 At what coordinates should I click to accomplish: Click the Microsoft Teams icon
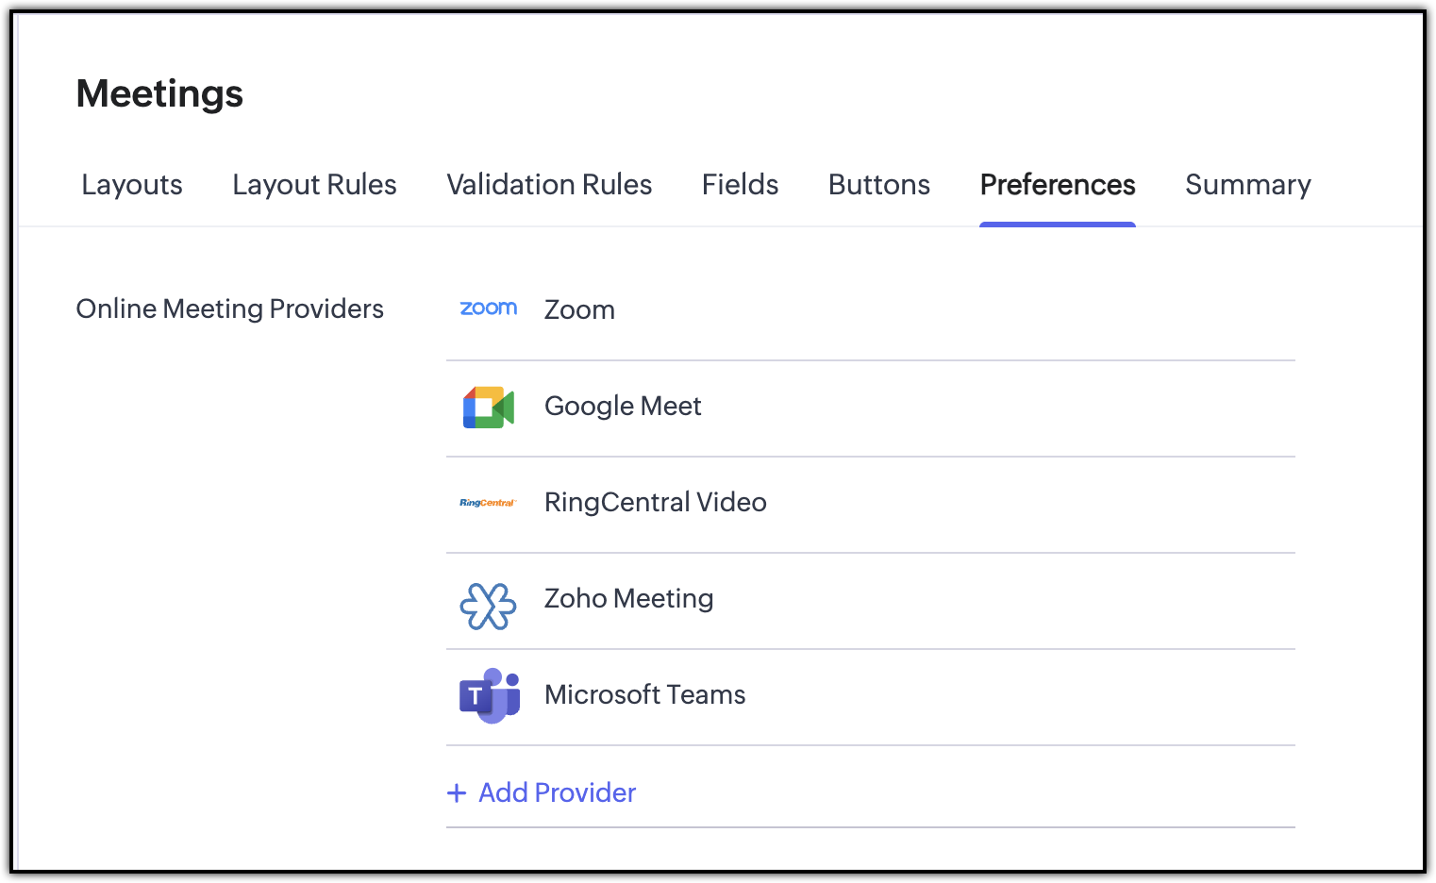(x=490, y=696)
